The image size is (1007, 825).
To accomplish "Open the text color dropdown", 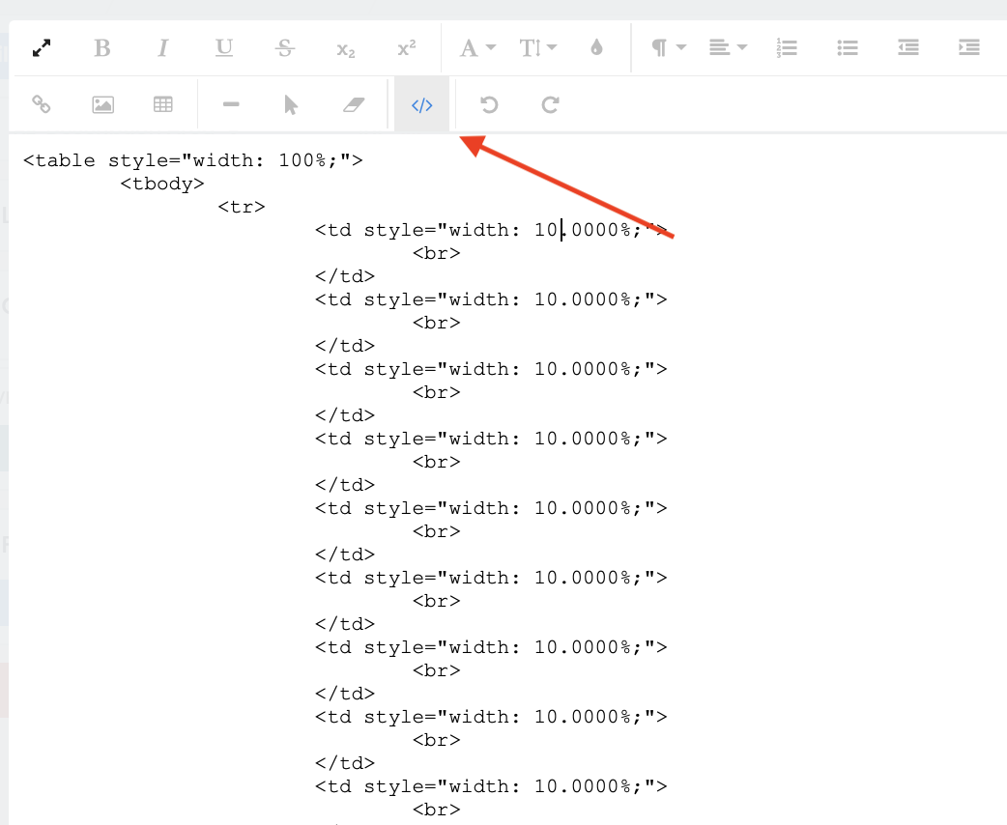I will (x=475, y=47).
